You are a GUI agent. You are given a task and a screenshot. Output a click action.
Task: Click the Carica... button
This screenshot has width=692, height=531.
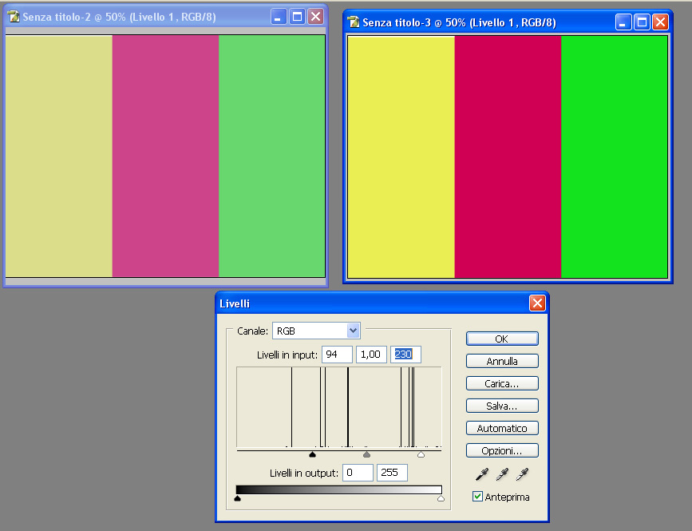click(502, 383)
